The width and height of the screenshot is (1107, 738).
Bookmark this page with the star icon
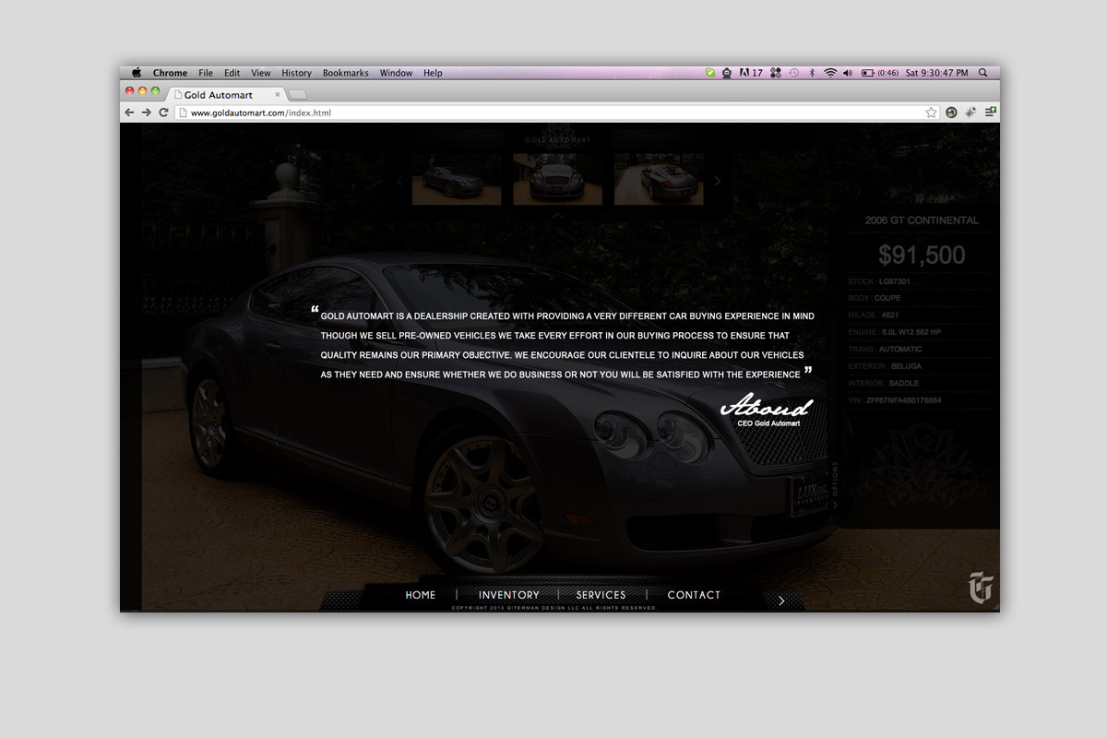point(932,113)
